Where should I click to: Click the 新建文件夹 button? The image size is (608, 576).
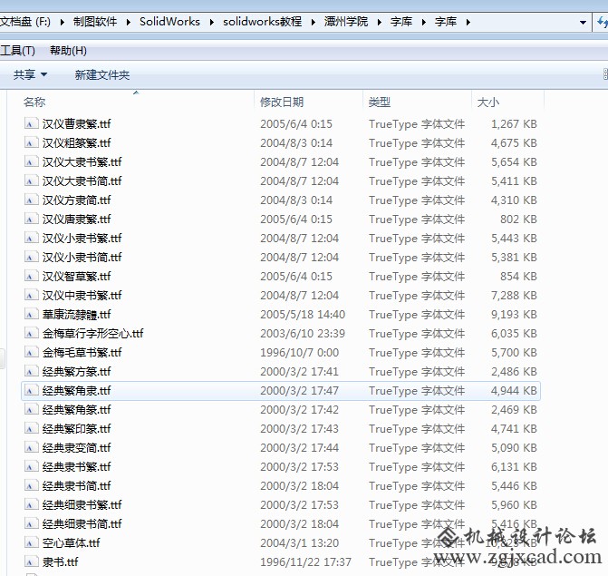pyautogui.click(x=102, y=74)
